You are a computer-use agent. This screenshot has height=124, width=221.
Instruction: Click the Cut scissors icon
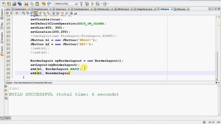click(x=26, y=4)
